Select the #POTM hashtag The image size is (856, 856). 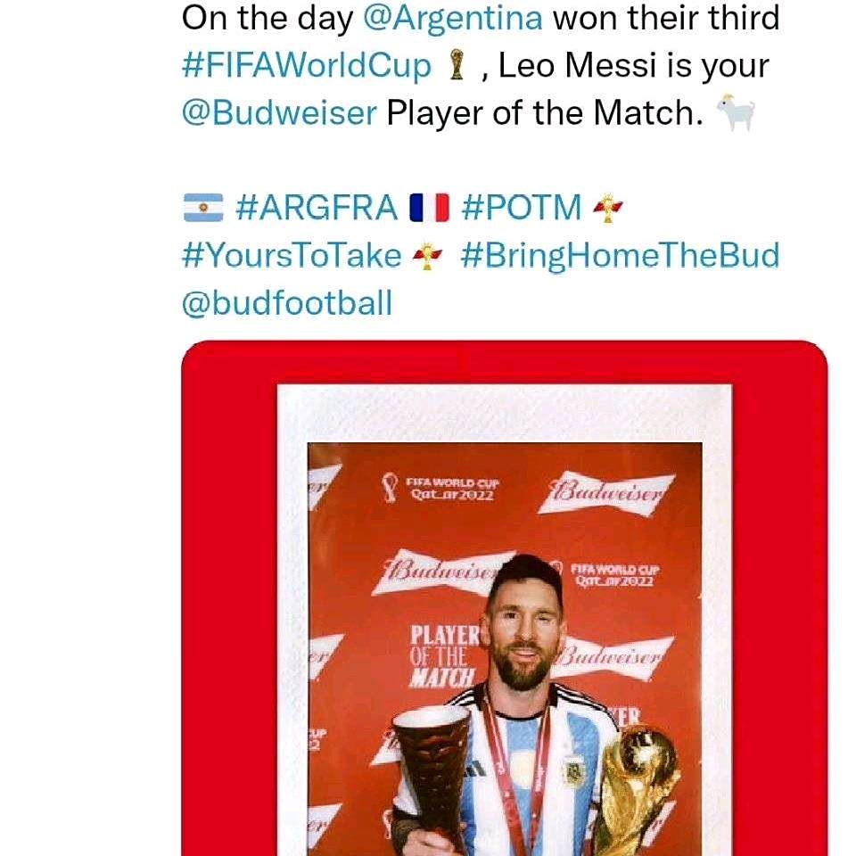(x=522, y=208)
